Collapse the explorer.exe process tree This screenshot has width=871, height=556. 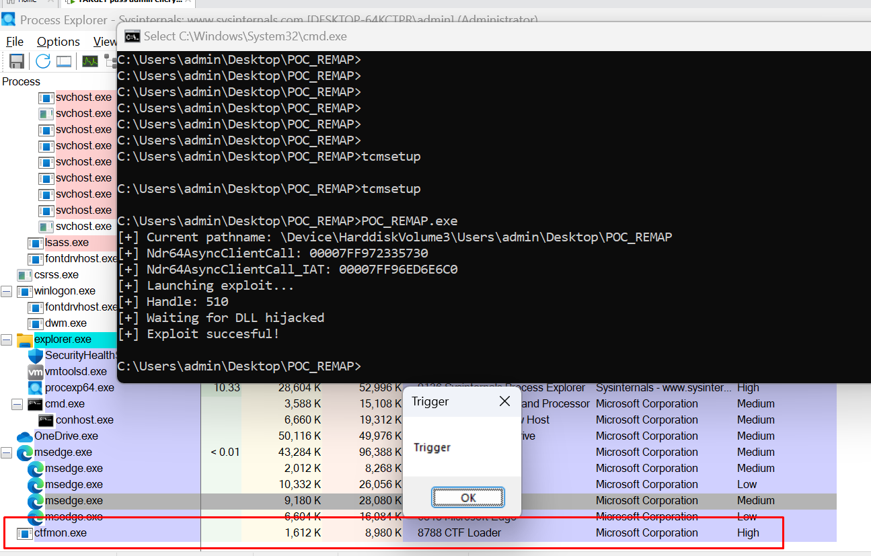tap(7, 340)
